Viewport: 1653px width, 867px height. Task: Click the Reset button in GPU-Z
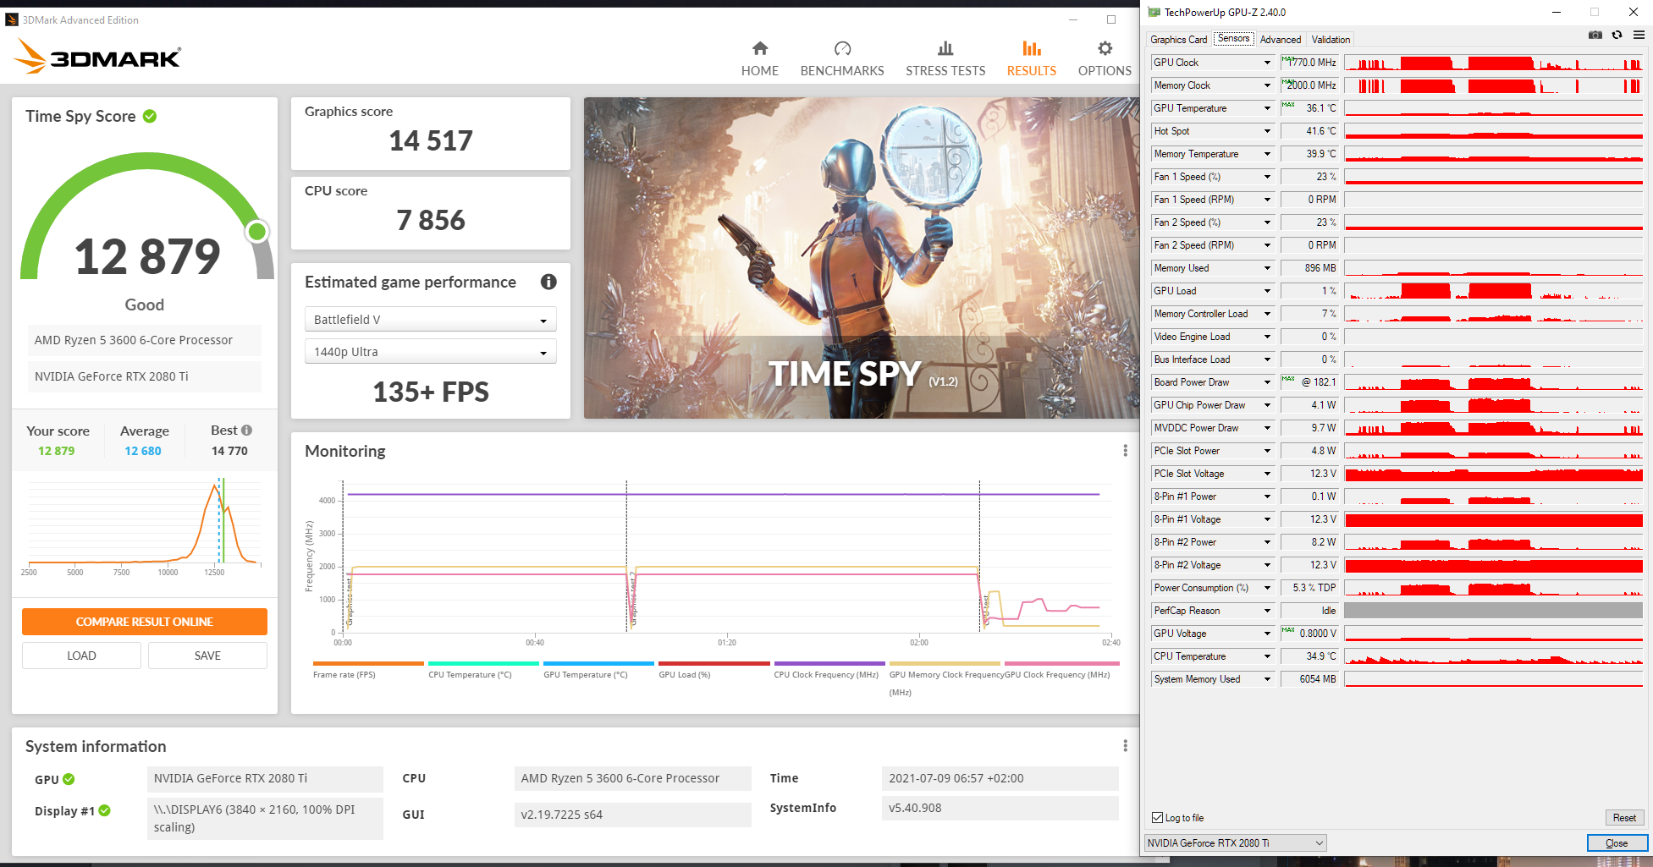point(1624,817)
